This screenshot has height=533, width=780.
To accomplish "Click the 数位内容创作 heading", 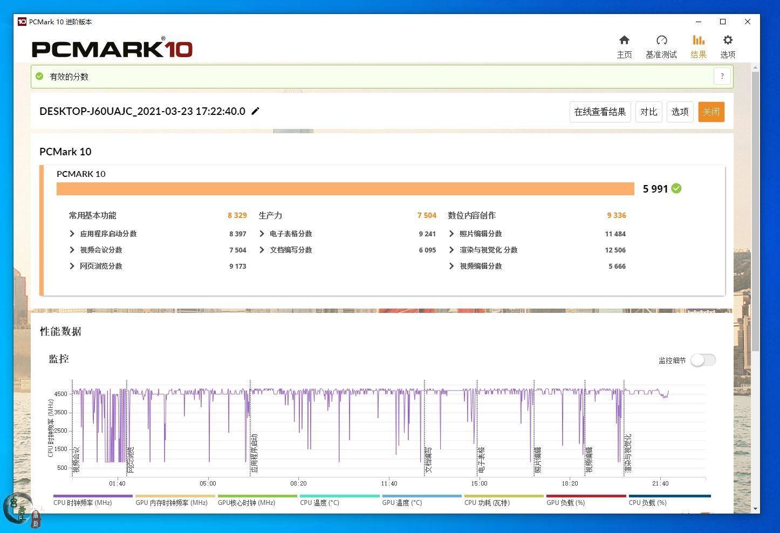I will pyautogui.click(x=471, y=215).
